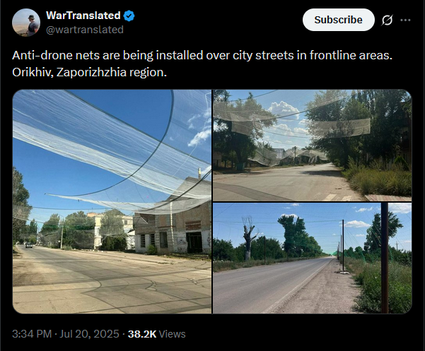Screen dimensions: 425x351
Task: Open the @wartranslated handle link
Action: (85, 30)
